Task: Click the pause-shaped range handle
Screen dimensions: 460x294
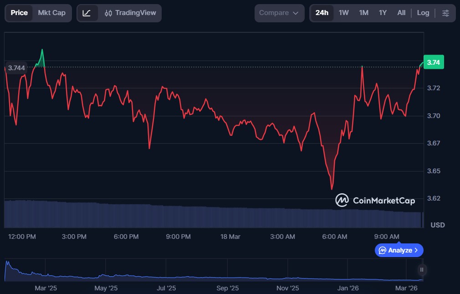Action: click(x=422, y=270)
